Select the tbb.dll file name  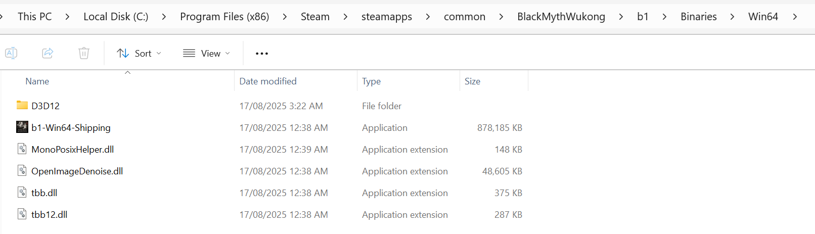[x=44, y=193]
